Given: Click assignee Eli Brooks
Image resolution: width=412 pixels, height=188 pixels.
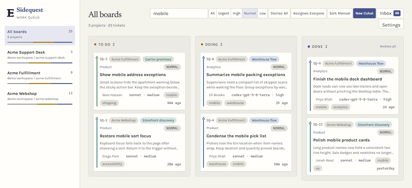Looking at the screenshot, I should pyautogui.click(x=217, y=95).
